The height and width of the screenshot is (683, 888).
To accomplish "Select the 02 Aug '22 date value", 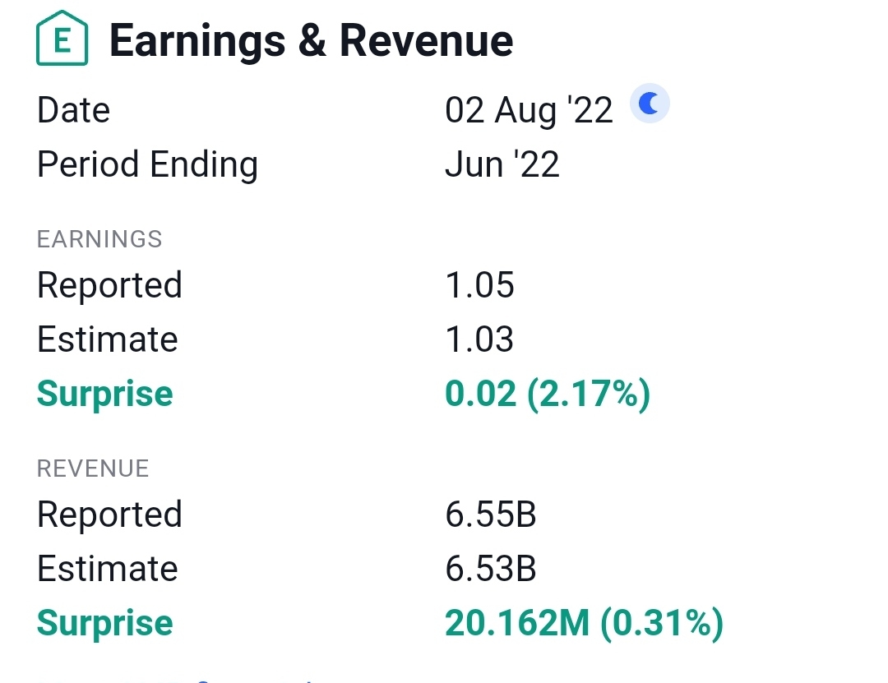I will (529, 110).
